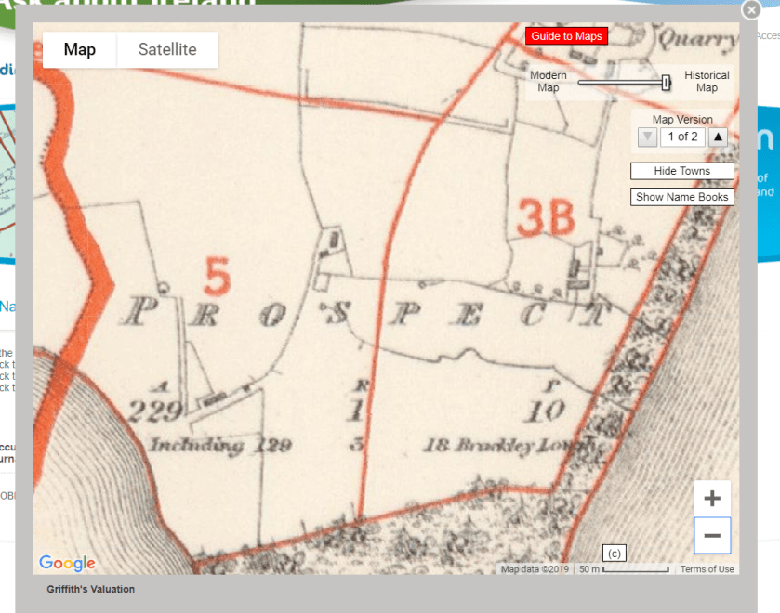Click the map version up arrow
Viewport: 780px width, 613px height.
coord(718,137)
